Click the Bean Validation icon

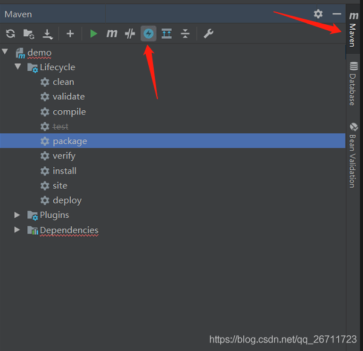click(x=354, y=127)
